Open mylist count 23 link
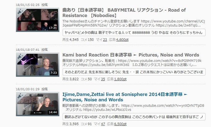This screenshot has height=127, width=211. 105,40
